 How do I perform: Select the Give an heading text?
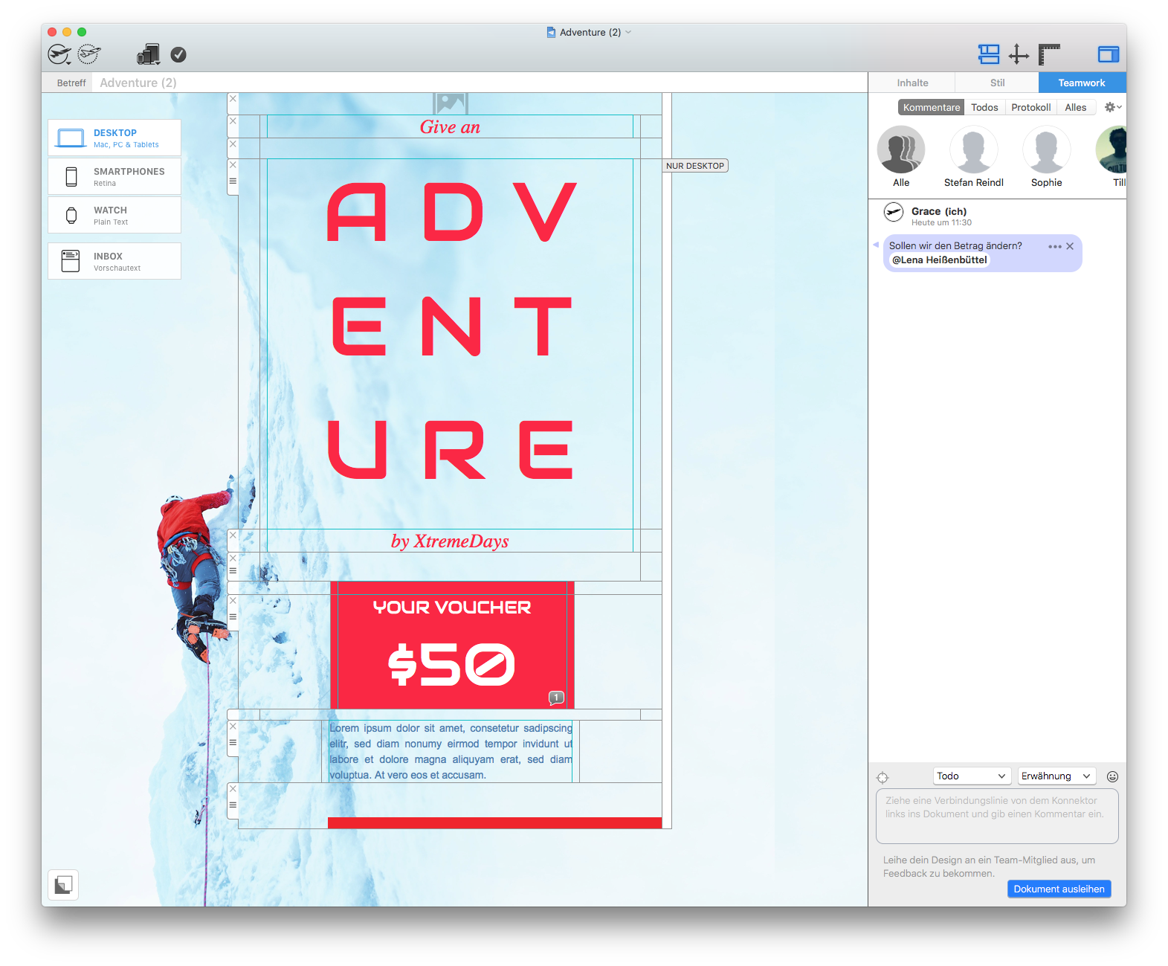[450, 127]
